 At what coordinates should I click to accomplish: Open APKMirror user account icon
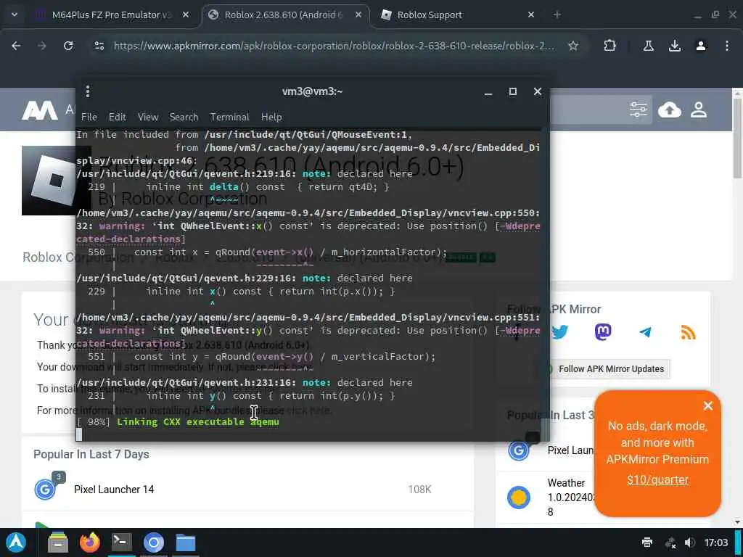[x=699, y=110]
